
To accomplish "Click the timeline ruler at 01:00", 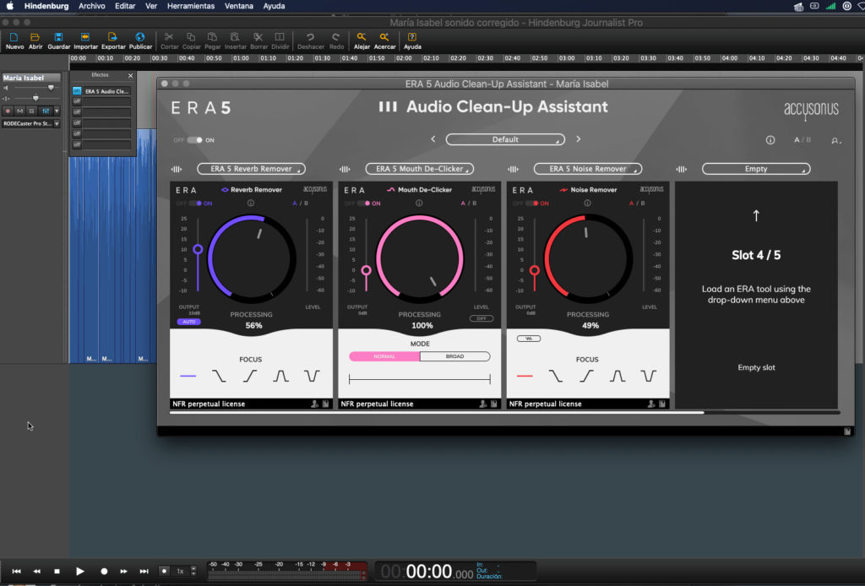I will pos(241,58).
